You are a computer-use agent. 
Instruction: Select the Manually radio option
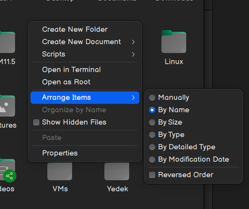click(x=152, y=98)
